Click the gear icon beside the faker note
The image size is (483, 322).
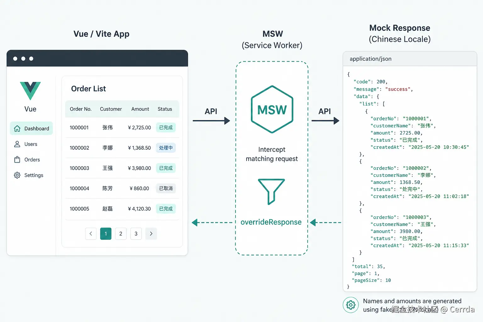tap(351, 305)
